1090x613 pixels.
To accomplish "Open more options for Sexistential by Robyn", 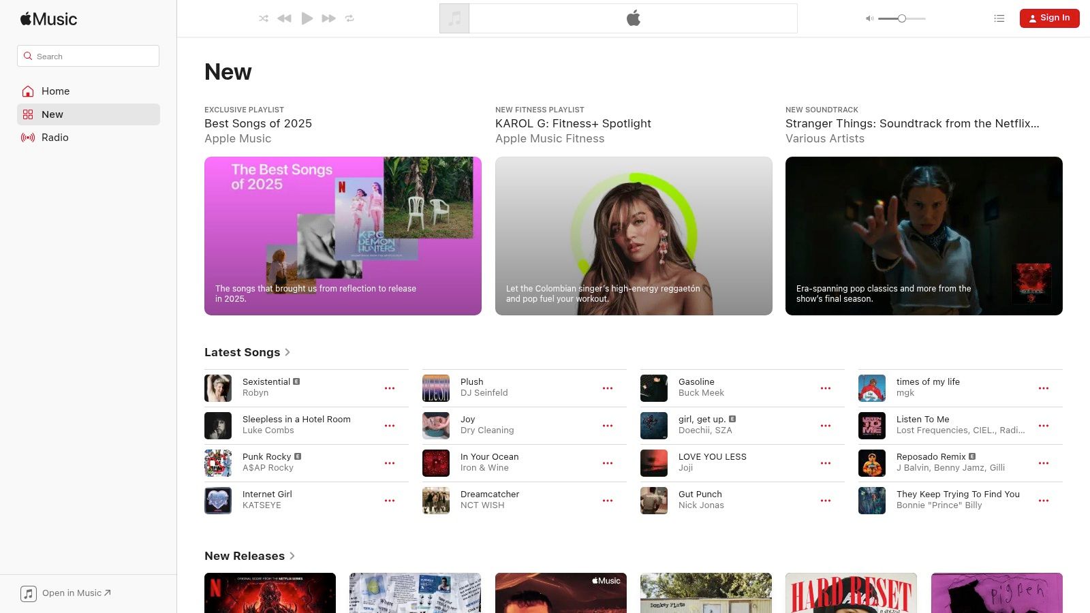I will coord(390,388).
